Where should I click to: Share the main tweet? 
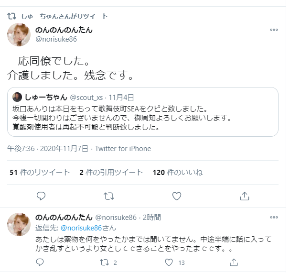[x=244, y=196]
